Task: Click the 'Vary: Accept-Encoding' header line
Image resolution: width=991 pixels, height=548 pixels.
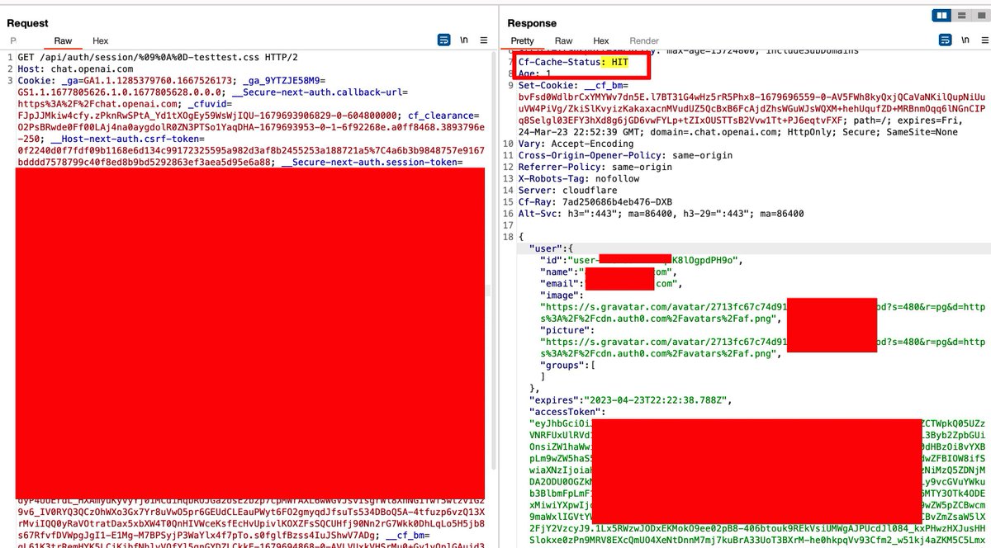Action: [578, 144]
